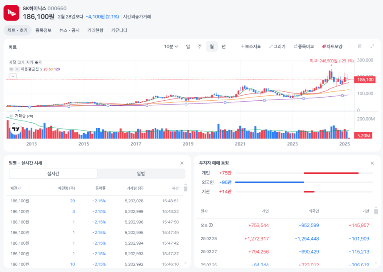Click the 외국인 -95만 net sell bar
383x272 pixels.
pos(269,182)
